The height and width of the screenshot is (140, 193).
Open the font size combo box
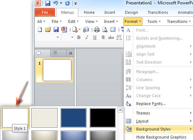tap(68, 37)
